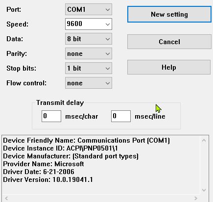The height and width of the screenshot is (202, 213).
Task: Open the Parity dropdown set to none
Action: (89, 53)
